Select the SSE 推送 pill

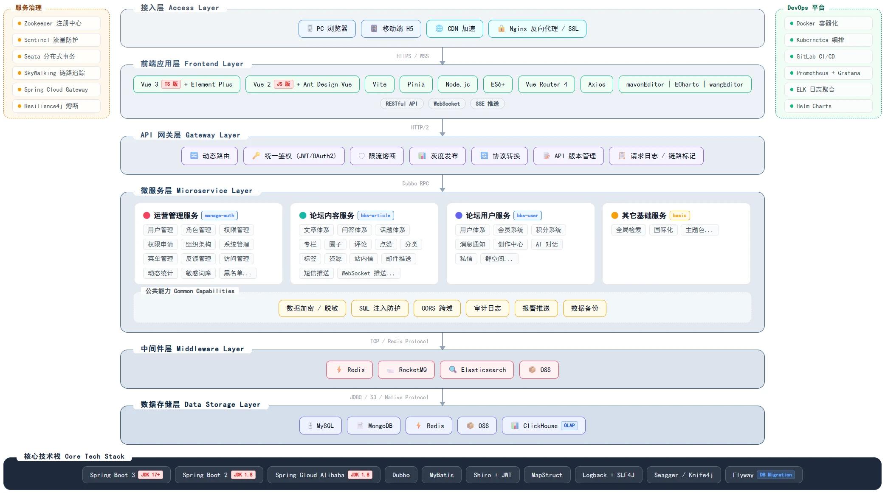pos(487,104)
